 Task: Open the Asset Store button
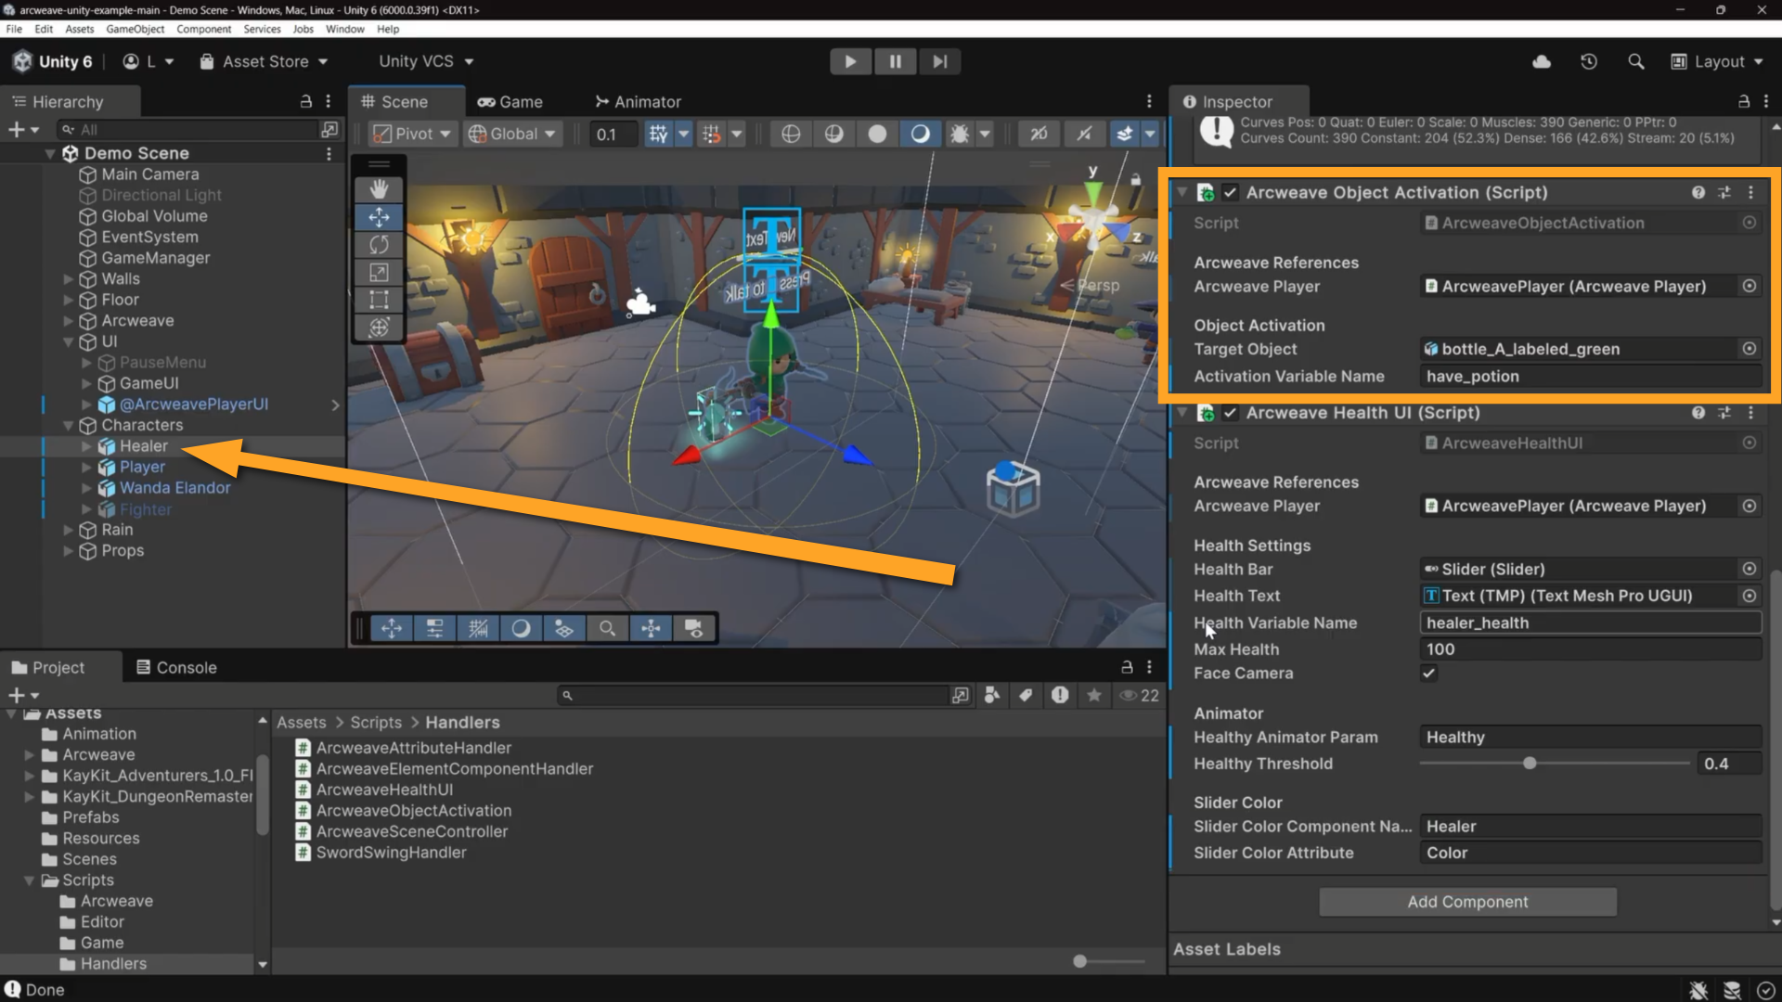[x=265, y=61]
